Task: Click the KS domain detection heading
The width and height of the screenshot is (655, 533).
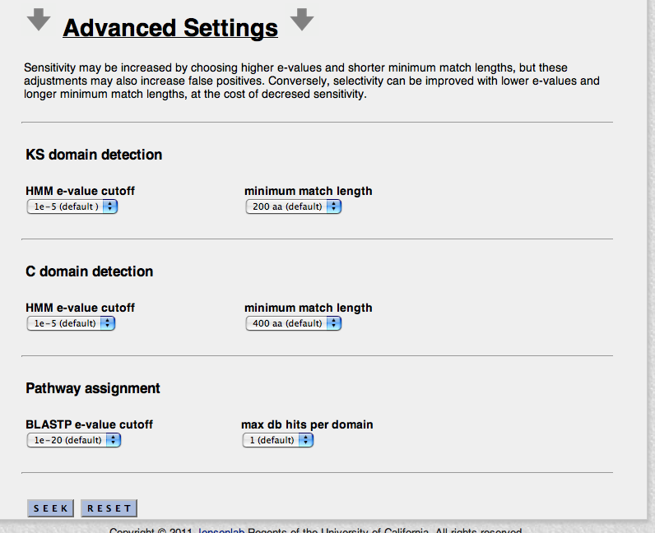Action: coord(94,155)
